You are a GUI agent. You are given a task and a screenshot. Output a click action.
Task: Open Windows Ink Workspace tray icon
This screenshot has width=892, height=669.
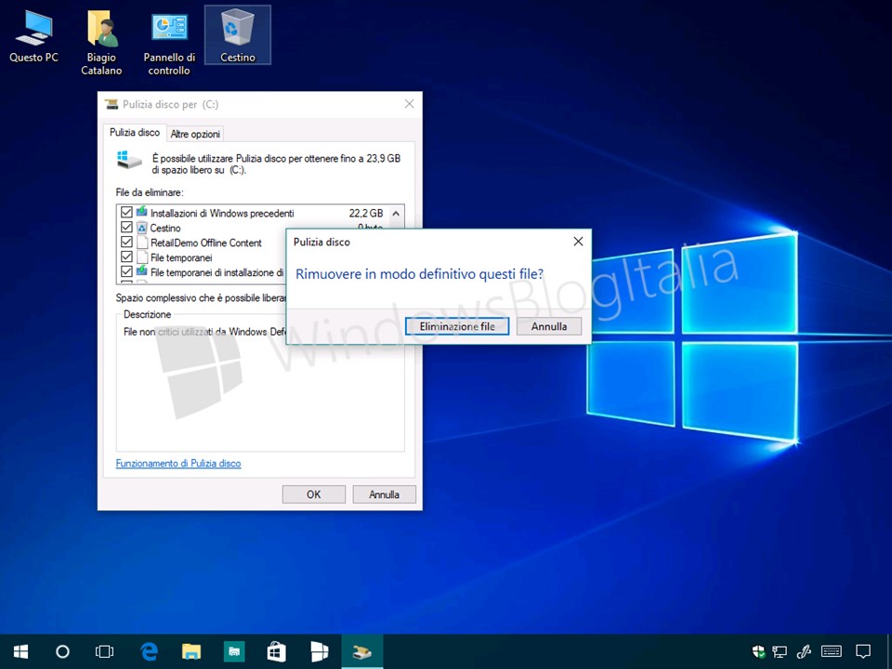804,651
